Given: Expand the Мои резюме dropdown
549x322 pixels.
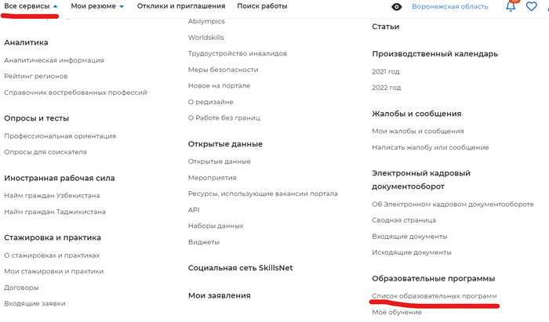Looking at the screenshot, I should (x=97, y=6).
